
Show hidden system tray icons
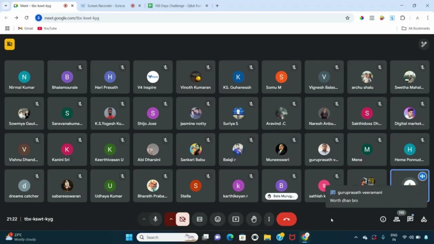[x=356, y=237]
